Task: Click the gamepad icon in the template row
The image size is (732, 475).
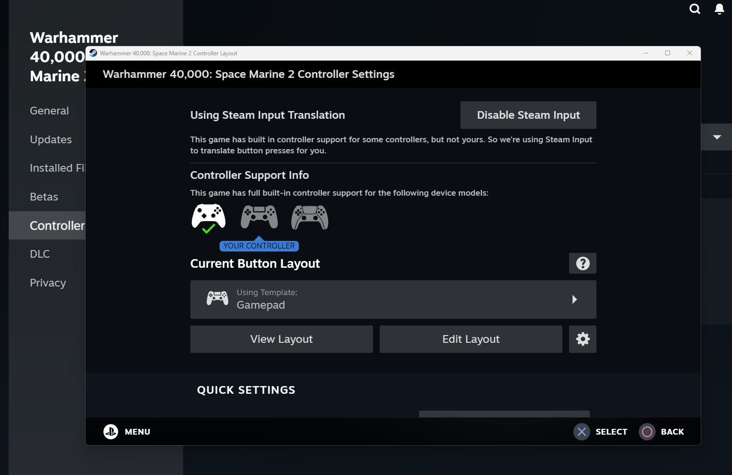Action: click(217, 298)
